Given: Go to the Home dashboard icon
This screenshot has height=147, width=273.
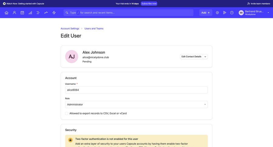Looking at the screenshot, I should coord(6,13).
